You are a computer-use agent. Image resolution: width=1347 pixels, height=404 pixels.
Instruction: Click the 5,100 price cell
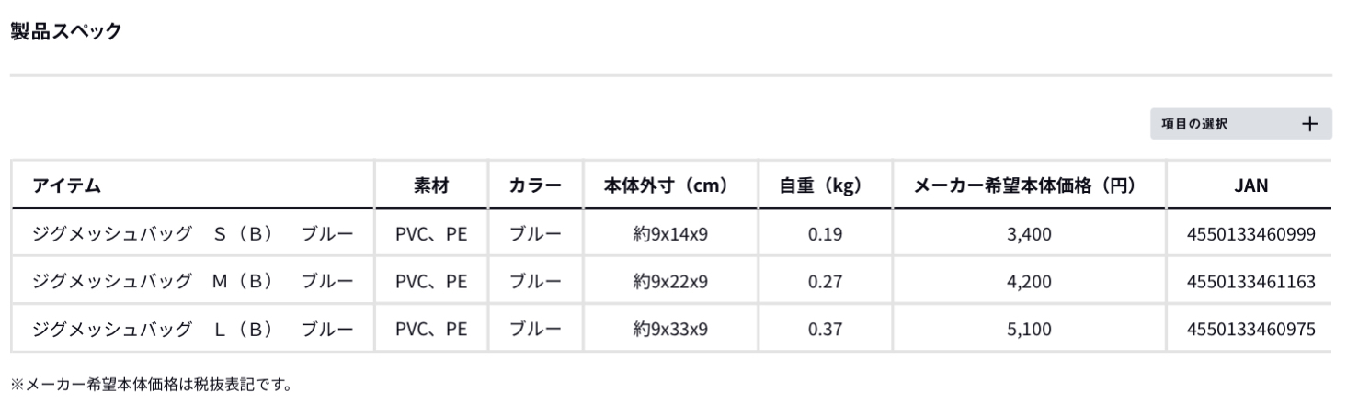[1029, 328]
